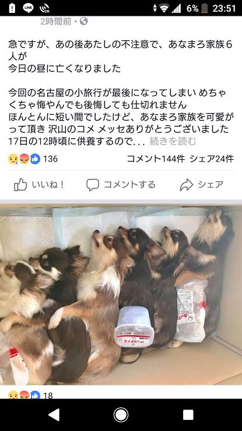Viewport: 242px width, 431px height.
Task: Open the コメント144件 comments list
Action: (x=156, y=159)
